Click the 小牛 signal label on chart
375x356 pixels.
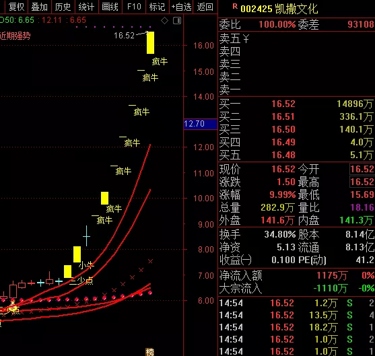coord(86,265)
